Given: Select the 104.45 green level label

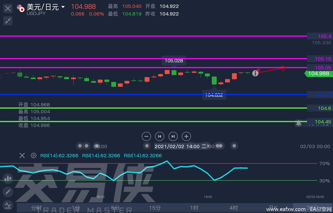Looking at the screenshot, I should [320, 122].
